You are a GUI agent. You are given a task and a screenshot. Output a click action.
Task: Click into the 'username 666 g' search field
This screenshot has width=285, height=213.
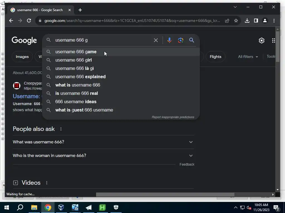tap(104, 40)
